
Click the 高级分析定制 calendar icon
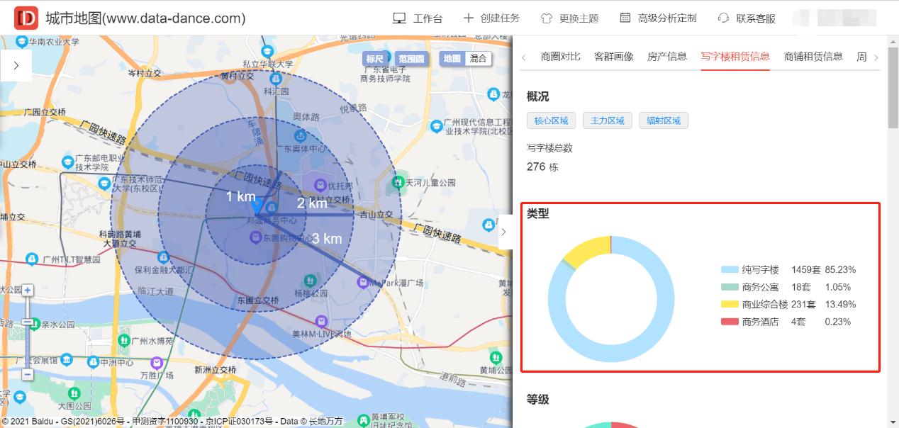(x=627, y=19)
